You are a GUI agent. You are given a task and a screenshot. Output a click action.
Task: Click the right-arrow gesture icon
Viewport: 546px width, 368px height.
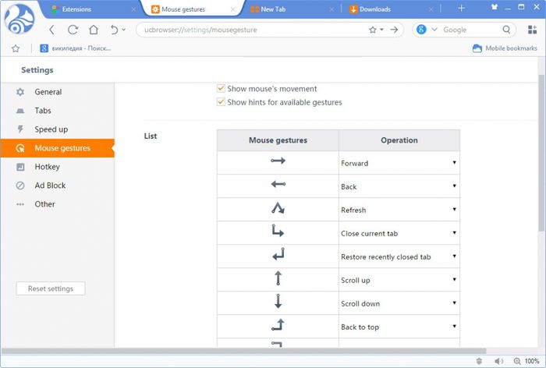click(278, 161)
